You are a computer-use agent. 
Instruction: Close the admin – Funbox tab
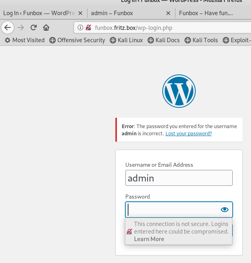tap(168, 13)
